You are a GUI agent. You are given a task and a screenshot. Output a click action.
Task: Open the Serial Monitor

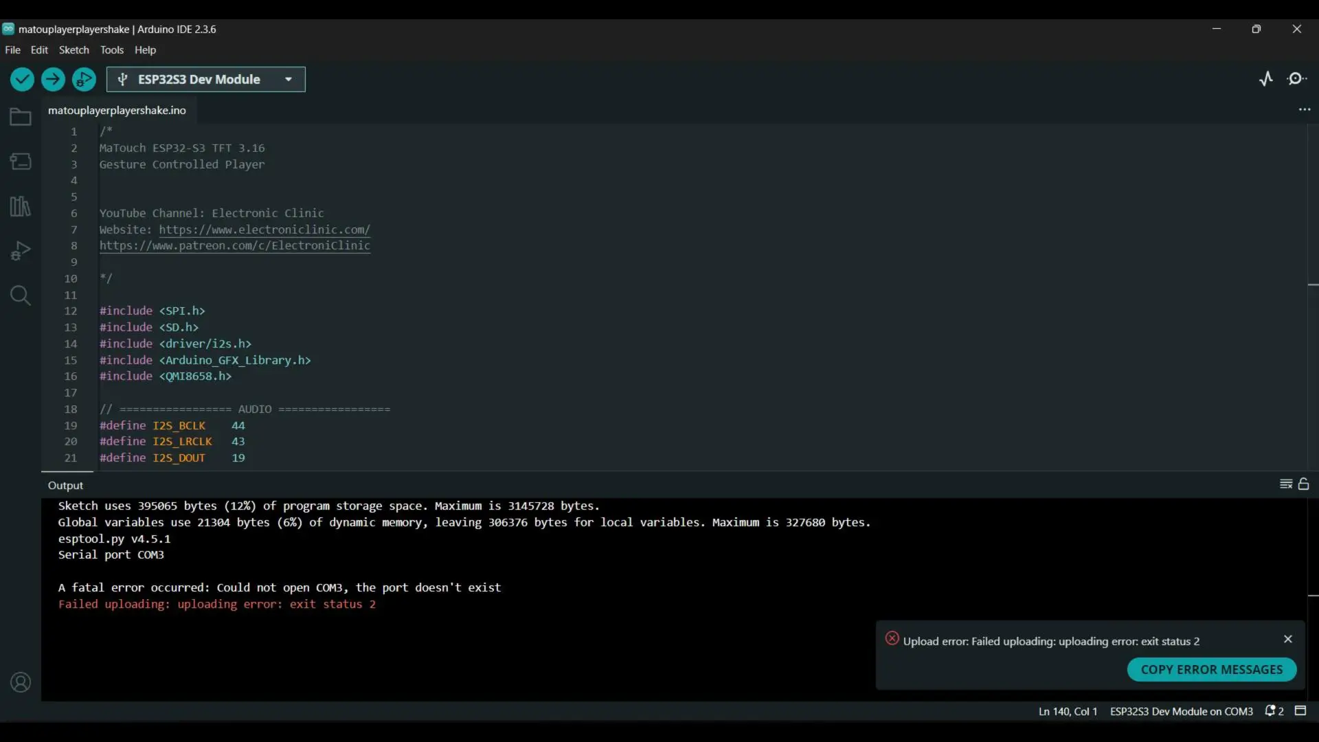point(1297,79)
